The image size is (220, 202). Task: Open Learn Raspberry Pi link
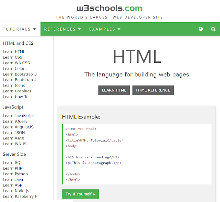(21, 197)
